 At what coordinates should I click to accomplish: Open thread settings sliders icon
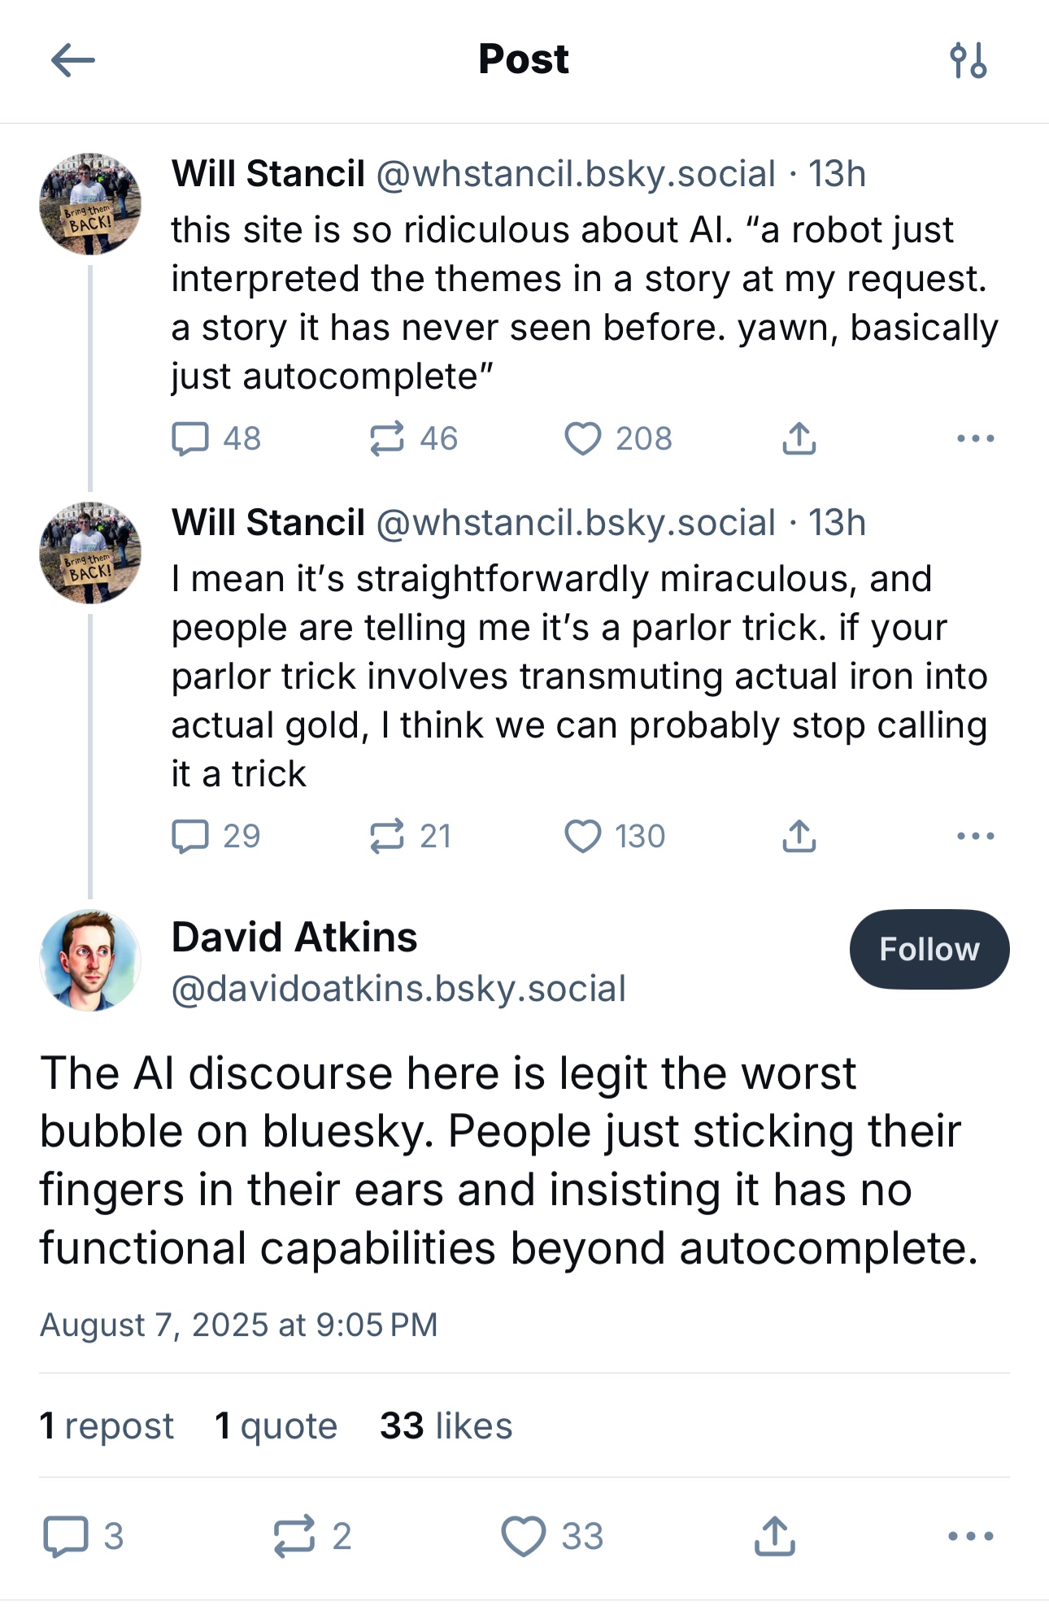point(968,60)
